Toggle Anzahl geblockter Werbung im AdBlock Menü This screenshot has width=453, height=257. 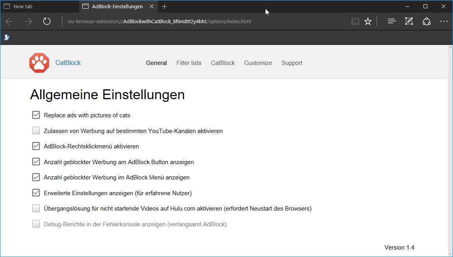point(36,177)
